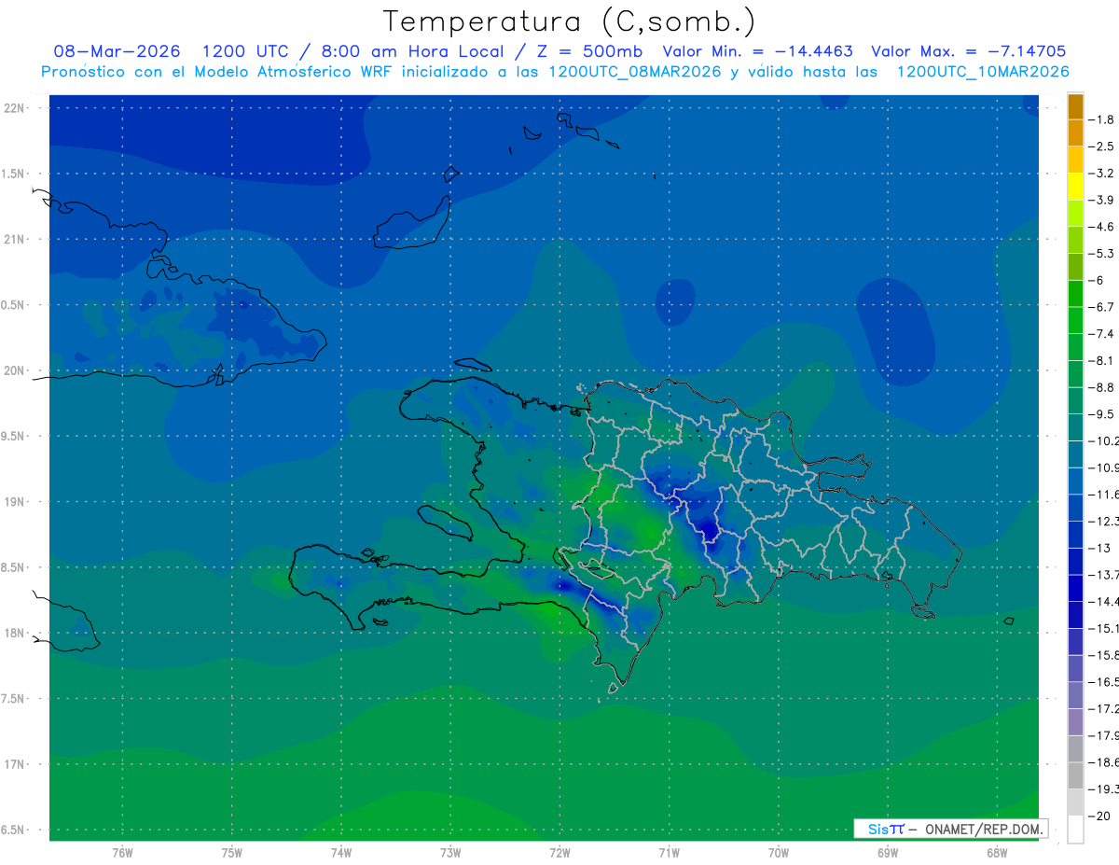
Task: Click the '17N' latitude axis label
Action: 15,764
